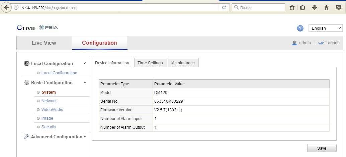Click the bookmark star icon

[x=292, y=7]
